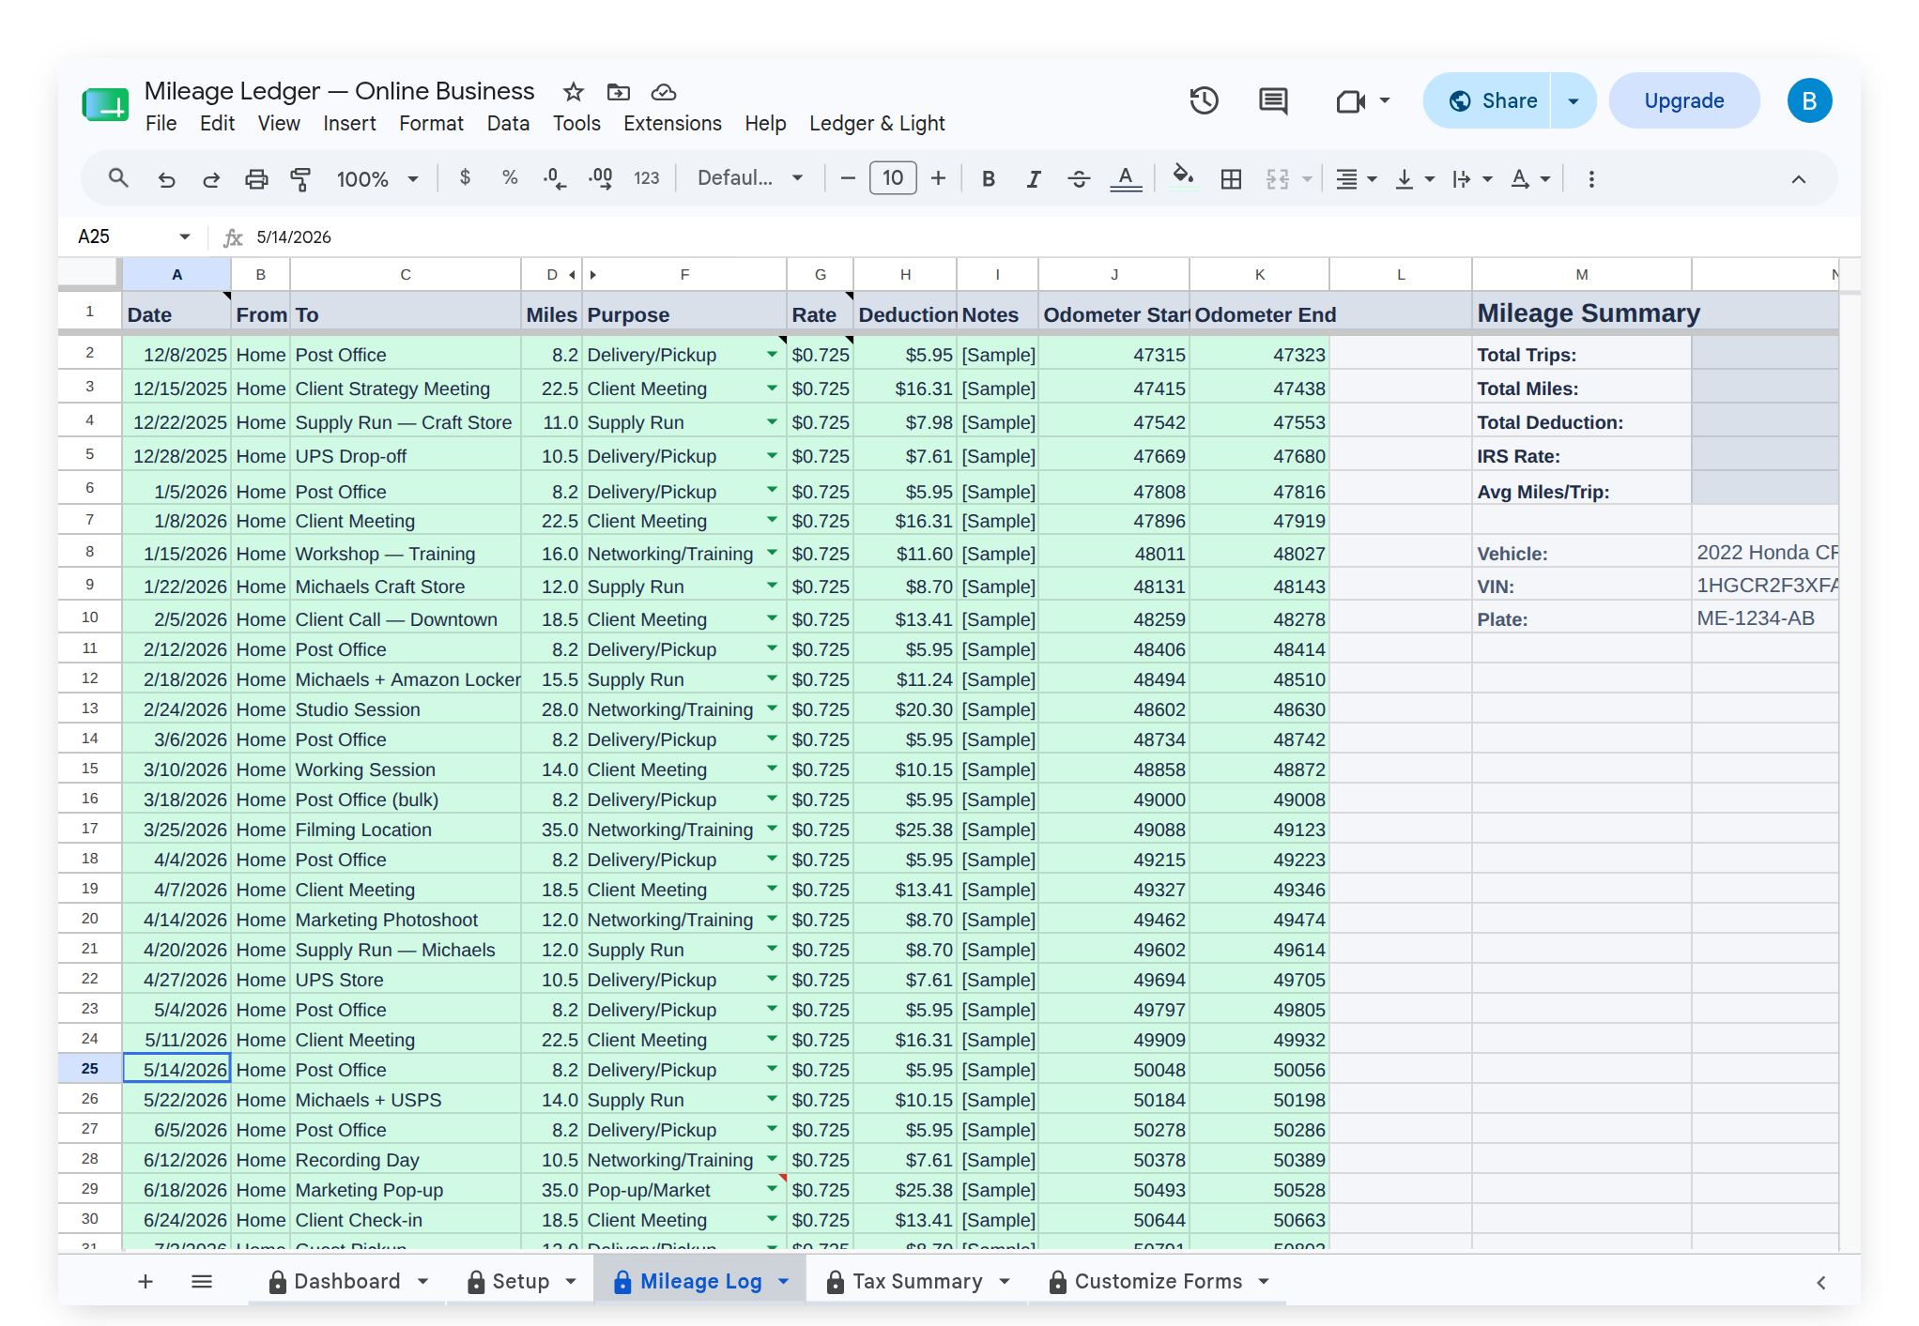Click the move to folder icon
1919x1326 pixels.
618,92
